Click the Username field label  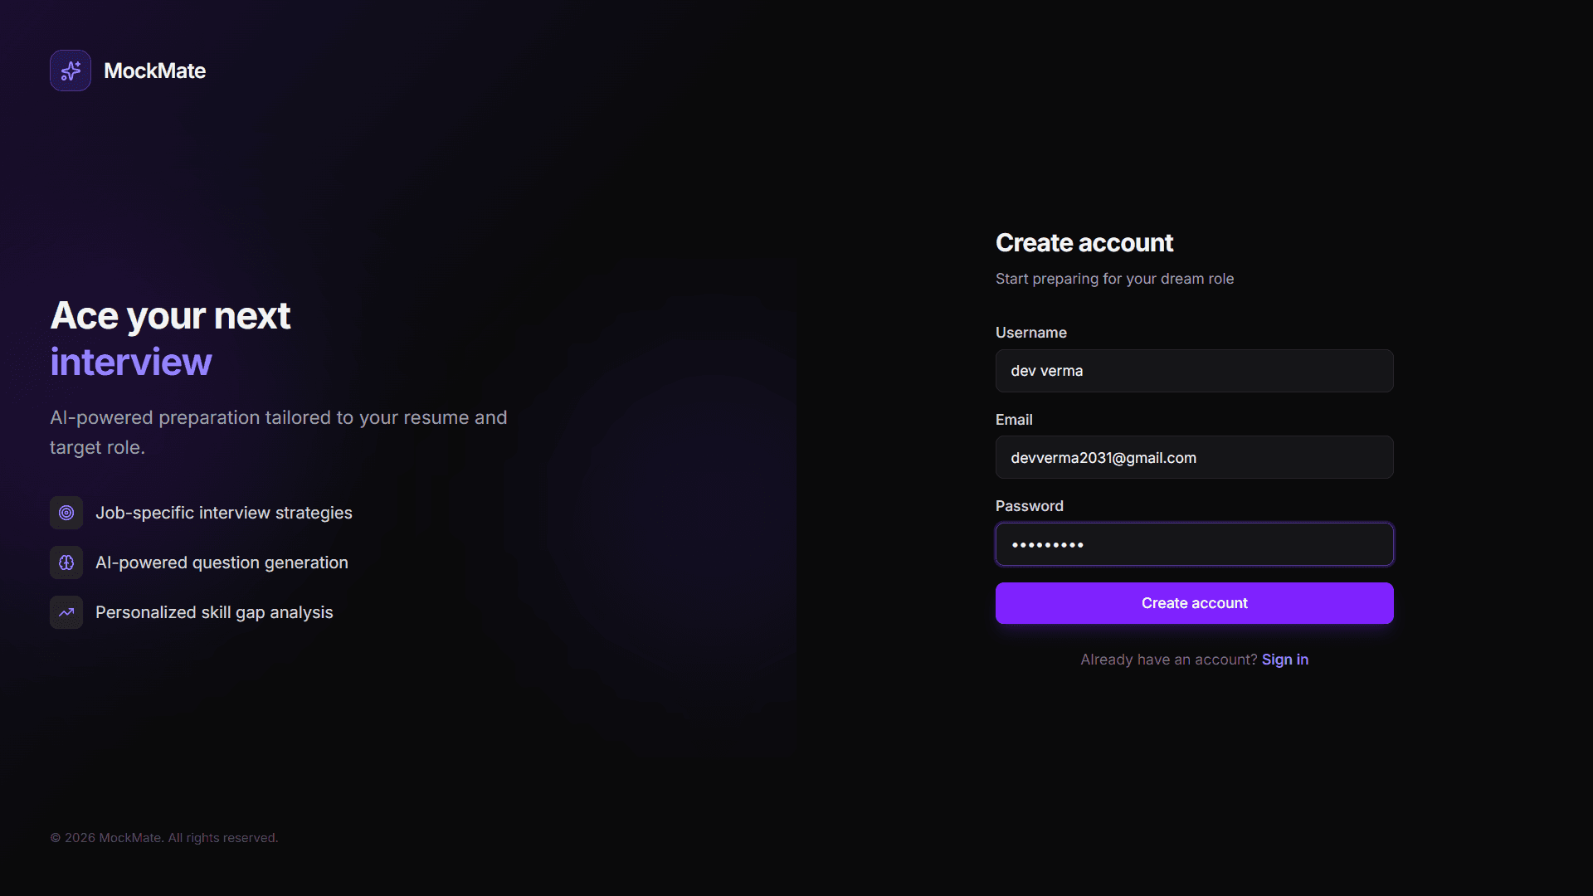pos(1030,333)
